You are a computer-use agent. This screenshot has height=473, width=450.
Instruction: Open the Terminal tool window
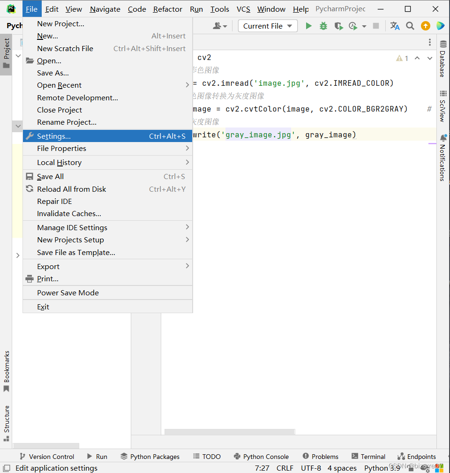click(x=368, y=457)
